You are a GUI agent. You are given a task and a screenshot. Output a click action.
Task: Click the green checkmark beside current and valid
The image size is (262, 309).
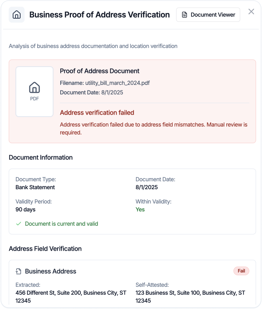(19, 224)
